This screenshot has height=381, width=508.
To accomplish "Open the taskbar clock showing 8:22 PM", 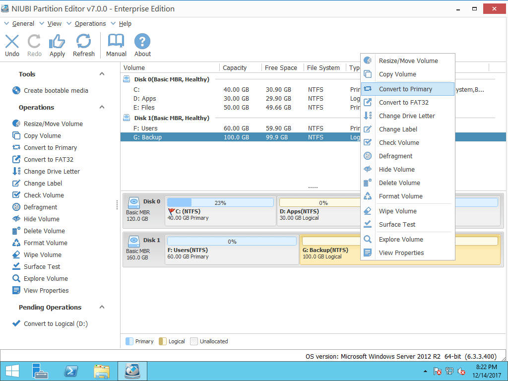I will (486, 371).
